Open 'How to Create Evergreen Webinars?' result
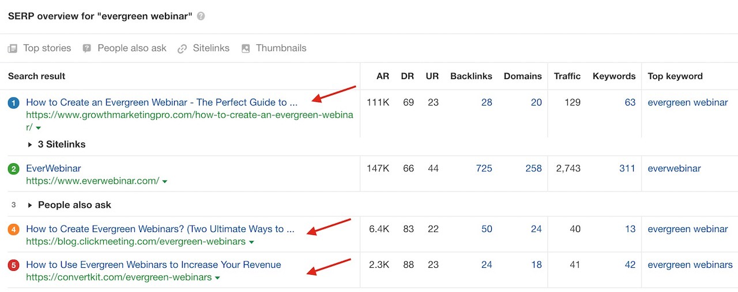The height and width of the screenshot is (292, 738). tap(160, 229)
